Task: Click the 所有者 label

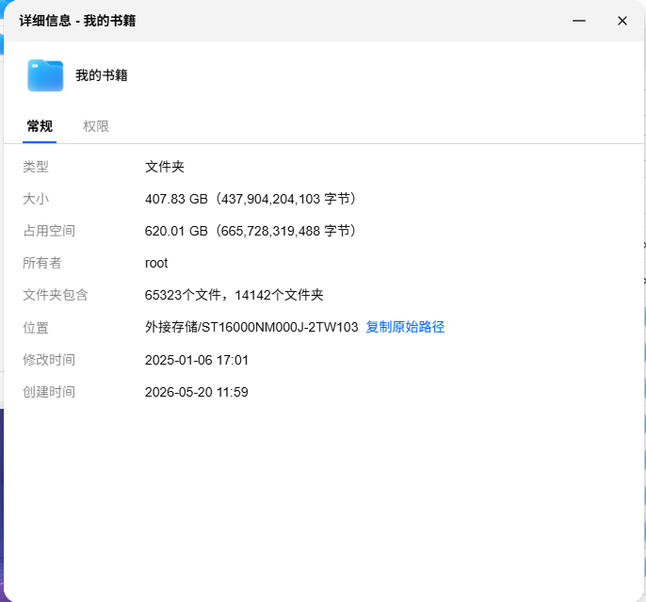Action: pos(42,263)
